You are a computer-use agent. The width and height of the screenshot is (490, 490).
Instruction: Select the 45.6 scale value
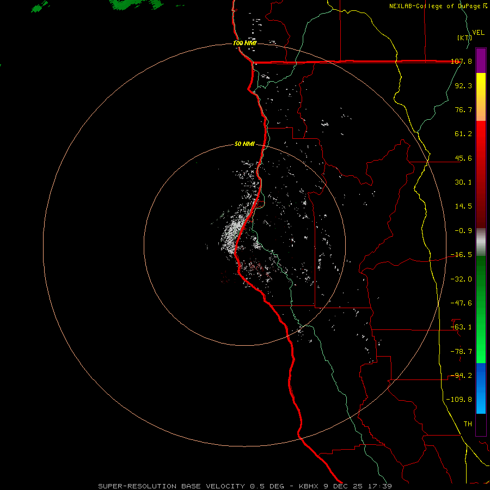click(x=463, y=158)
